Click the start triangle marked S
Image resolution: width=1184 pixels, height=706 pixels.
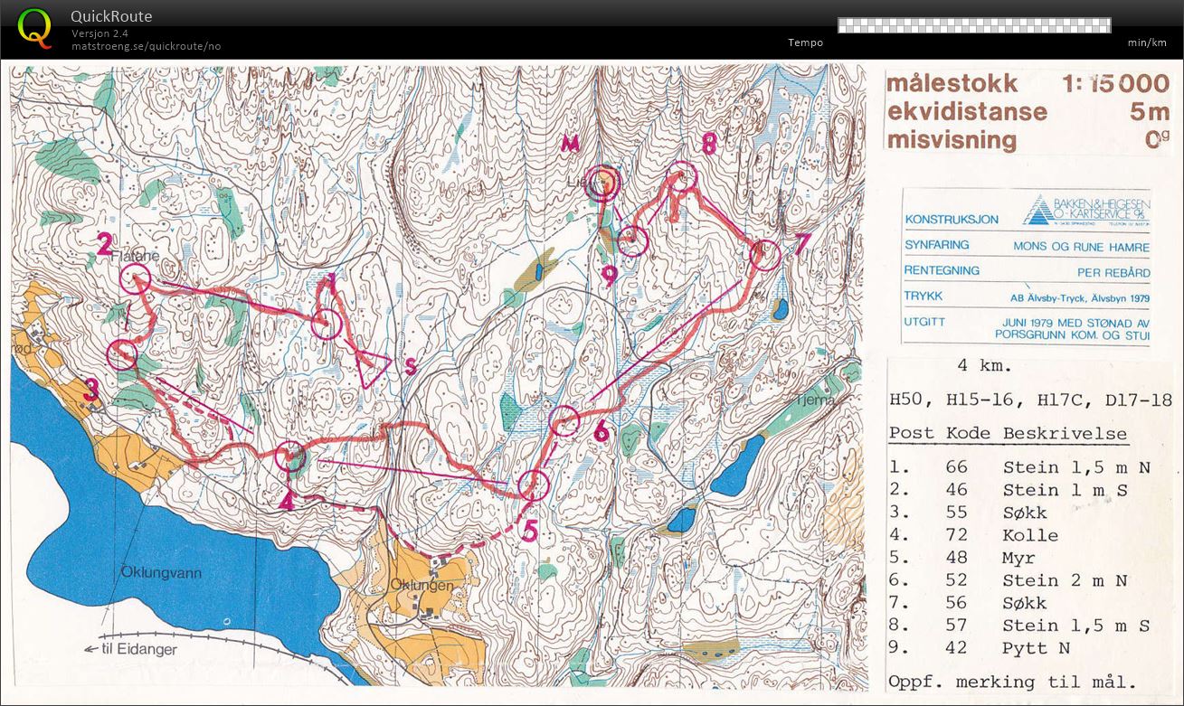(x=373, y=367)
